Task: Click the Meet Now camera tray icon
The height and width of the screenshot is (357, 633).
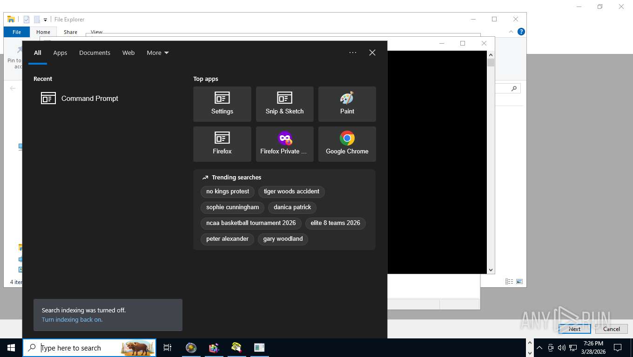Action: click(551, 348)
